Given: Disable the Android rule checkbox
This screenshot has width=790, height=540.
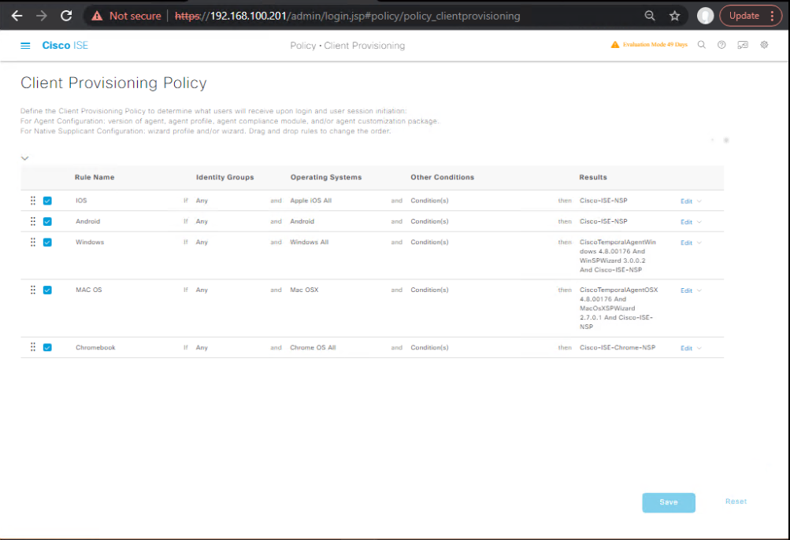Looking at the screenshot, I should click(47, 222).
